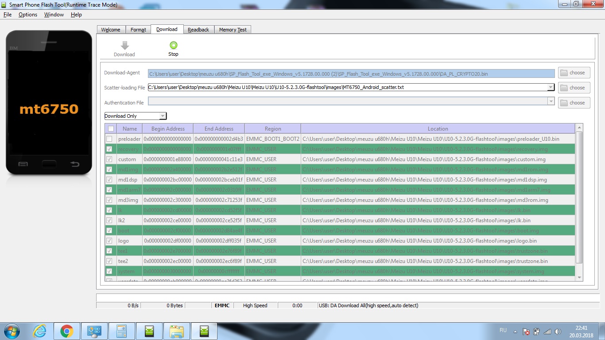Open Google Chrome from the taskbar
The image size is (605, 340).
(x=67, y=331)
